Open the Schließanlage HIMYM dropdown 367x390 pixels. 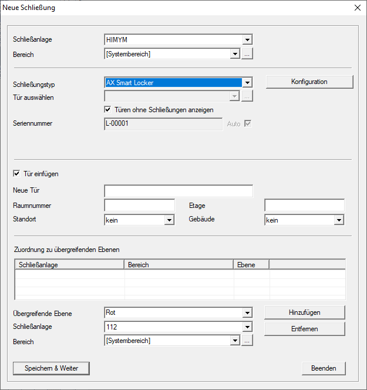tap(248, 40)
